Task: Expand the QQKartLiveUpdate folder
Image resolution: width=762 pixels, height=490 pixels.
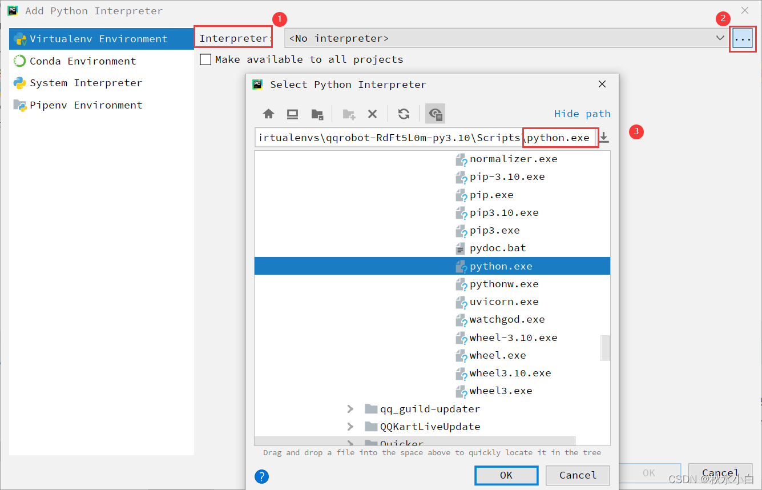Action: (x=350, y=427)
